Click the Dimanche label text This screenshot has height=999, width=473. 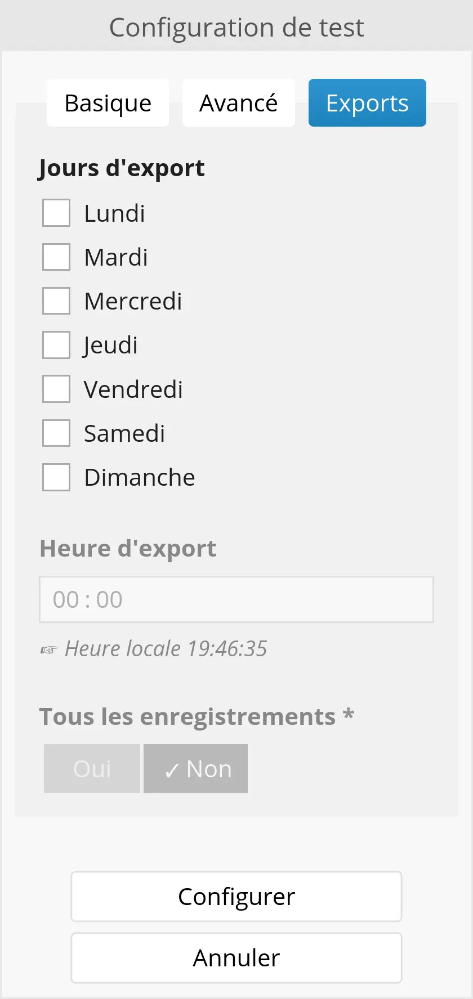[139, 477]
